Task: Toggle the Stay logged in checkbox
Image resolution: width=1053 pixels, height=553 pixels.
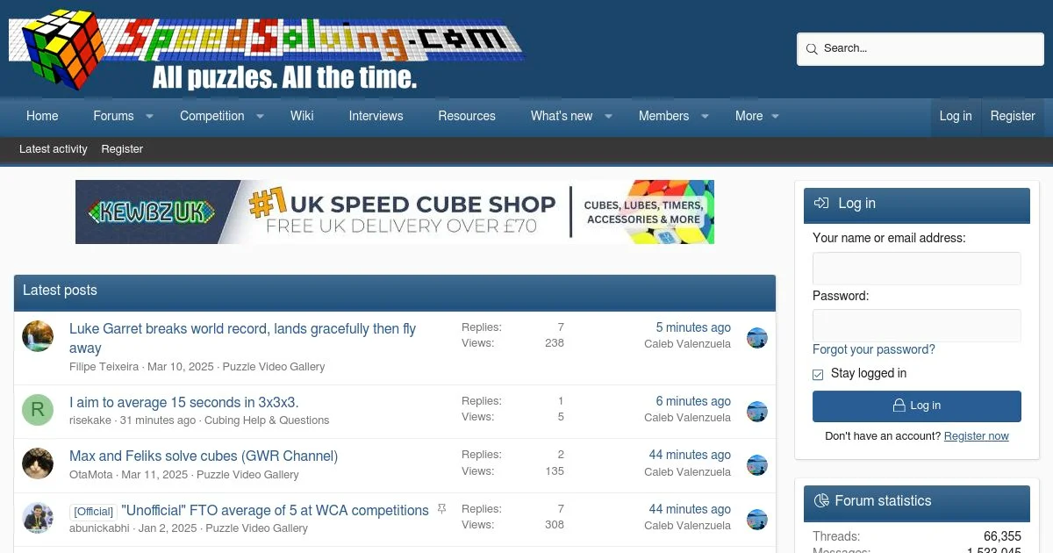Action: [x=818, y=374]
